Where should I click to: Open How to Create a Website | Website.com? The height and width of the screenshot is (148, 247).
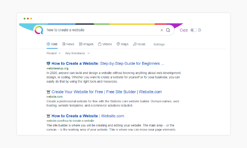pyautogui.click(x=88, y=116)
